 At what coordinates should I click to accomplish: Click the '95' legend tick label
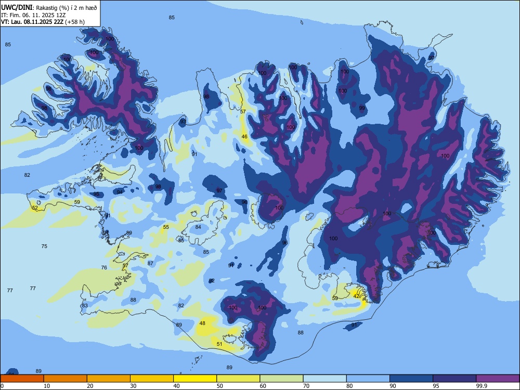pos(436,386)
